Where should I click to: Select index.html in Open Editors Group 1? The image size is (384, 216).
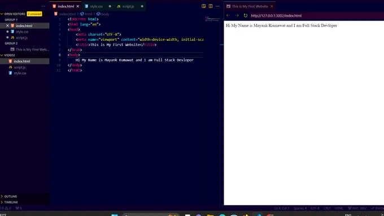(x=24, y=26)
